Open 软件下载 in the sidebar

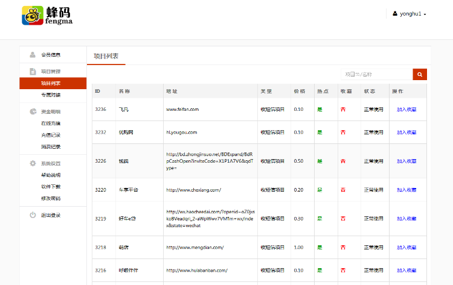(51, 187)
